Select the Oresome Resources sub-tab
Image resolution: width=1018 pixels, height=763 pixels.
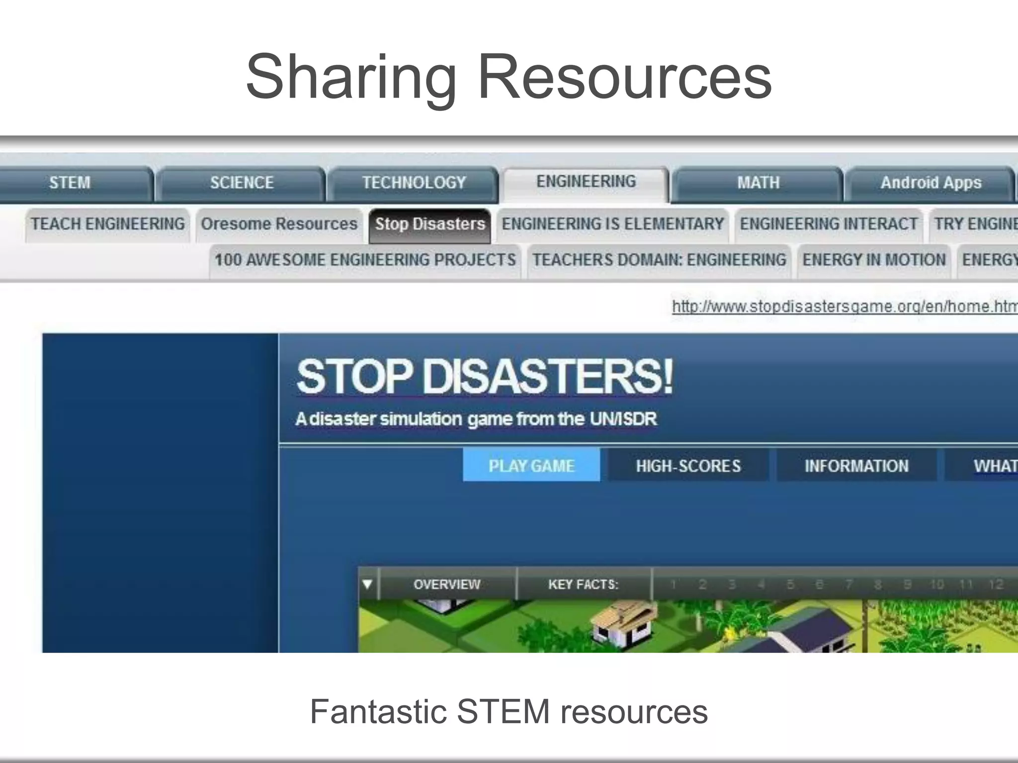(279, 225)
